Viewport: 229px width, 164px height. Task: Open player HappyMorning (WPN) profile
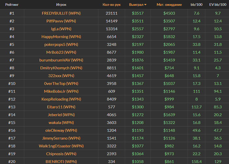[x=61, y=37]
